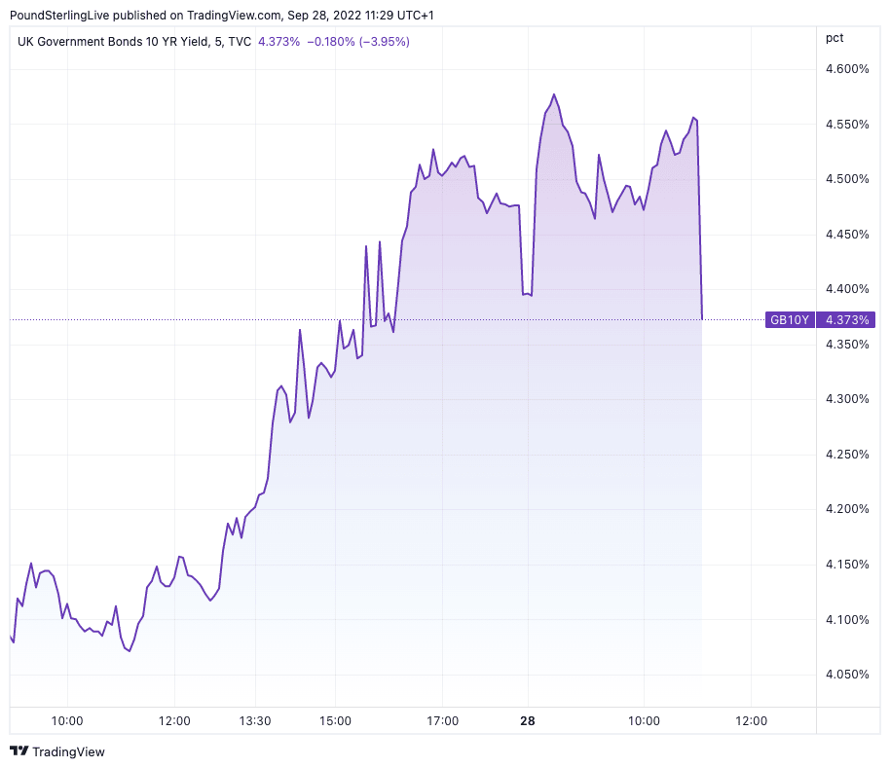Click the 4.150% price scale label
Image resolution: width=890 pixels, height=768 pixels.
[x=845, y=565]
